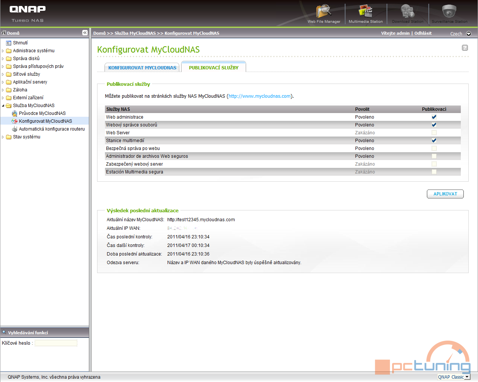Click Průvodce MyCloudNAS wizard icon
The height and width of the screenshot is (382, 478).
point(15,113)
